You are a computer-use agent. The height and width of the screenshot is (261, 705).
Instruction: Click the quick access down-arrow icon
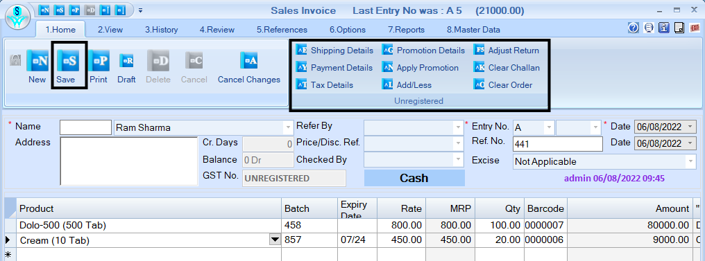point(120,10)
